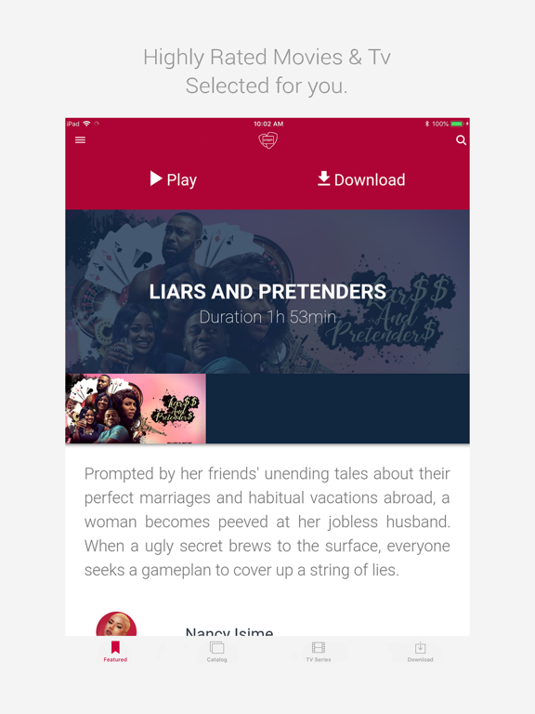Open the Download tab in the bottom bar
This screenshot has height=714, width=535.
point(420,651)
